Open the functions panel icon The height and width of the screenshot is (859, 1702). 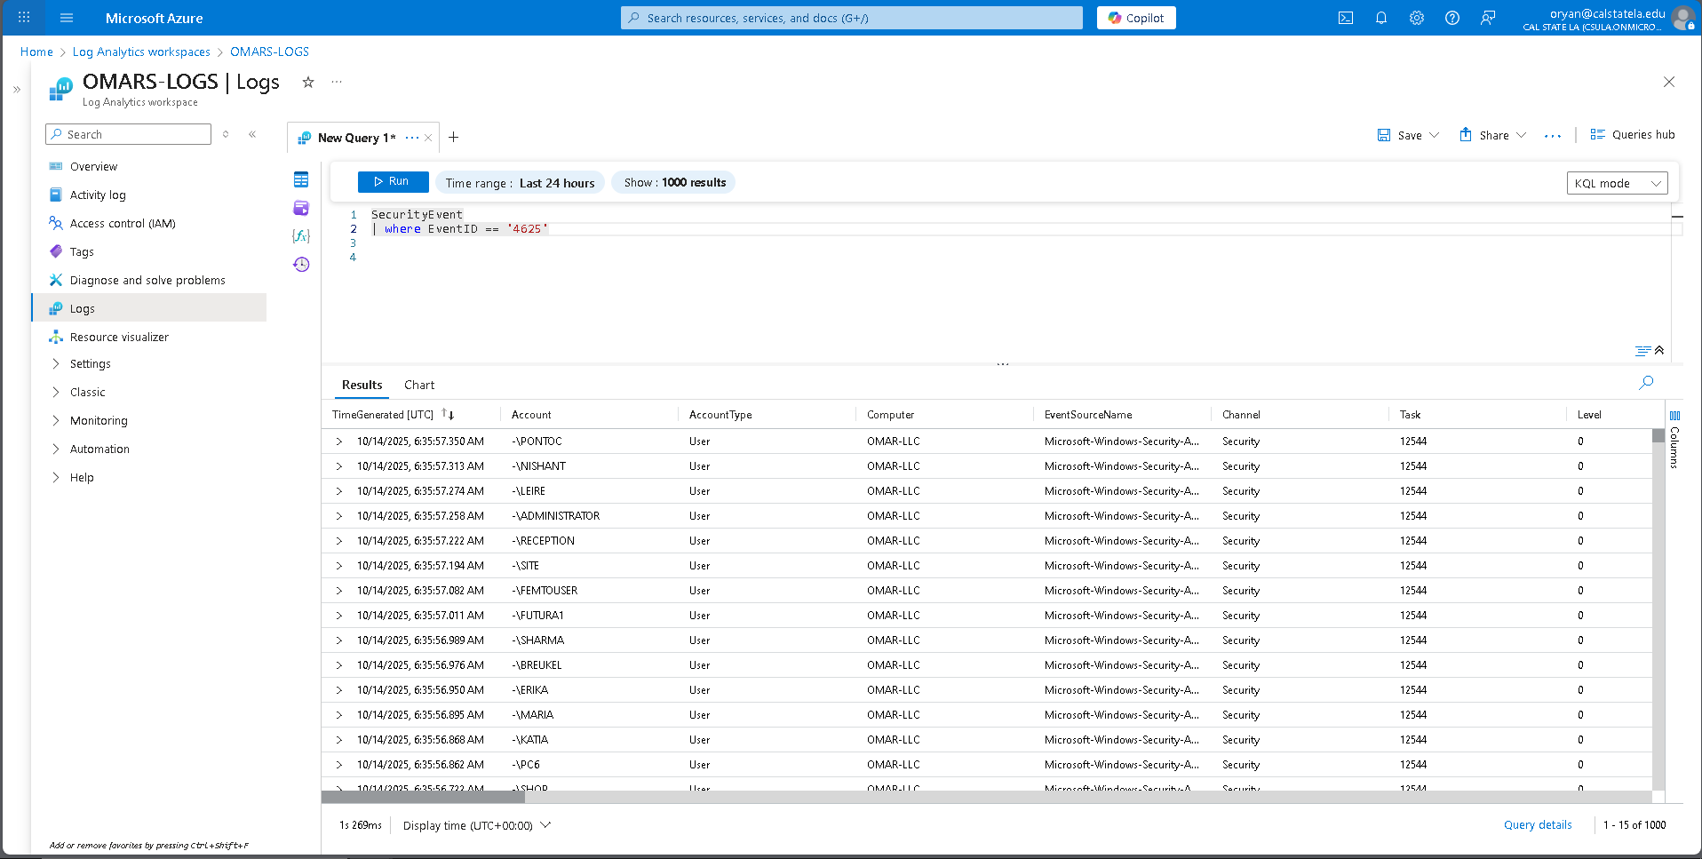click(x=301, y=236)
